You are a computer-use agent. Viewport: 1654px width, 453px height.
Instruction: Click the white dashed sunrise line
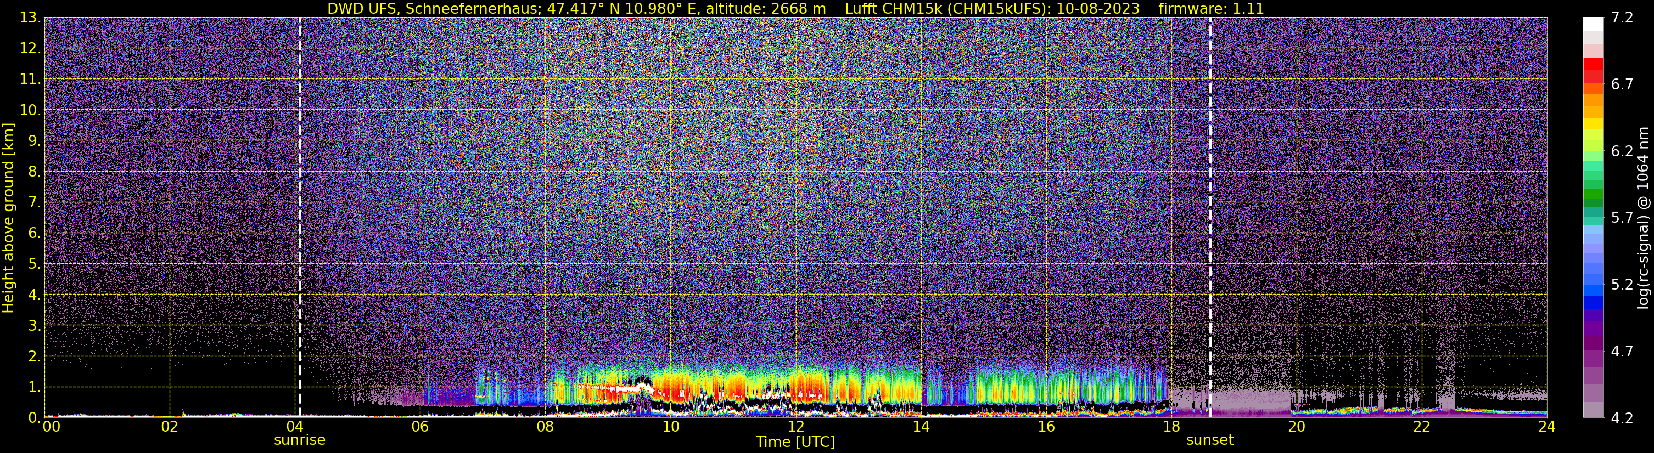(x=300, y=217)
